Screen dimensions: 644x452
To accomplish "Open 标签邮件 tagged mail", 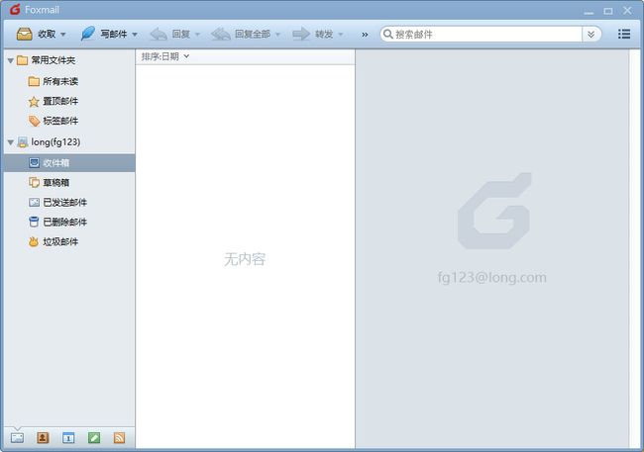I will click(69, 121).
